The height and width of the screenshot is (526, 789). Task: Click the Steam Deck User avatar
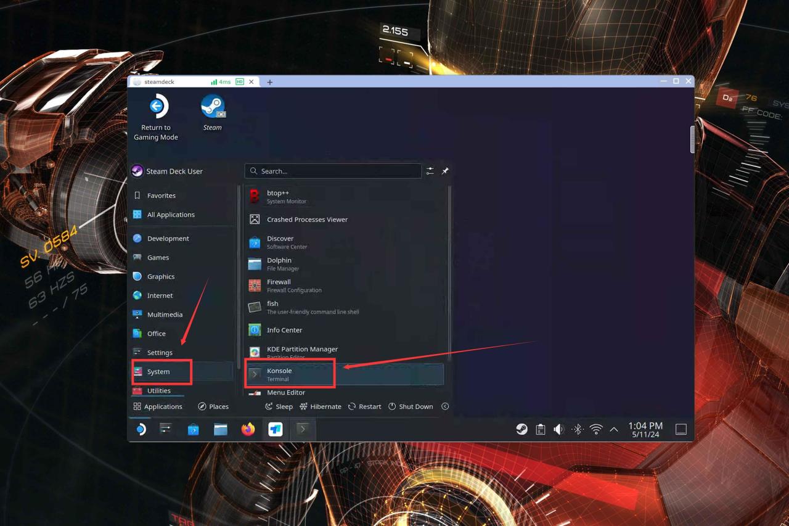(x=137, y=171)
